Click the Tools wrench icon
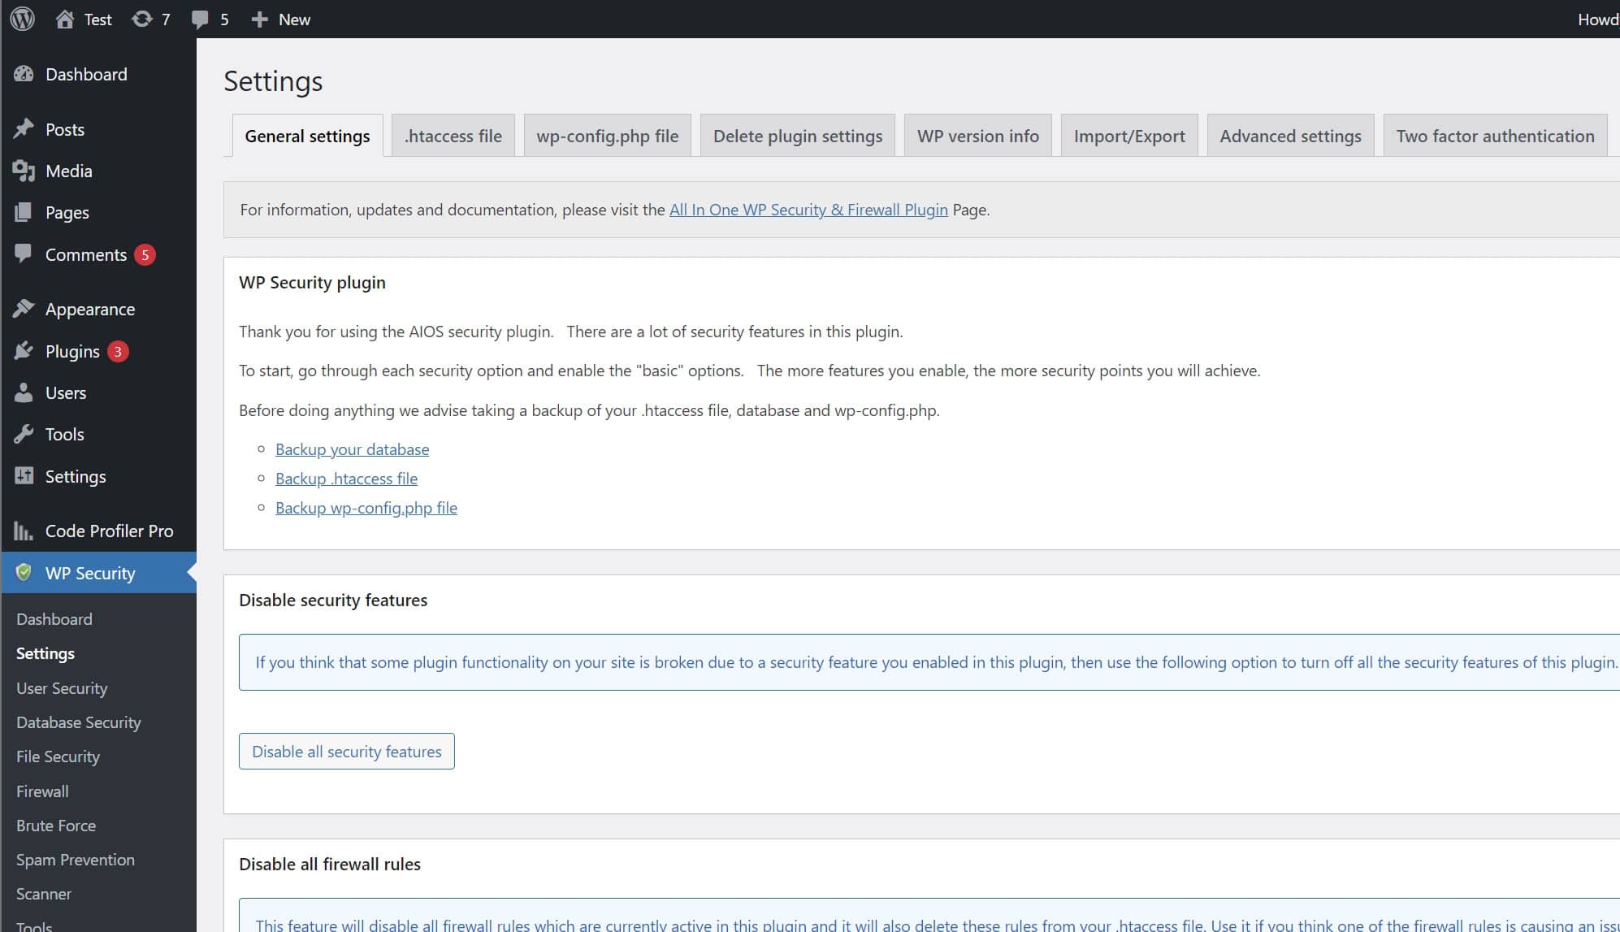This screenshot has height=932, width=1620. click(24, 434)
